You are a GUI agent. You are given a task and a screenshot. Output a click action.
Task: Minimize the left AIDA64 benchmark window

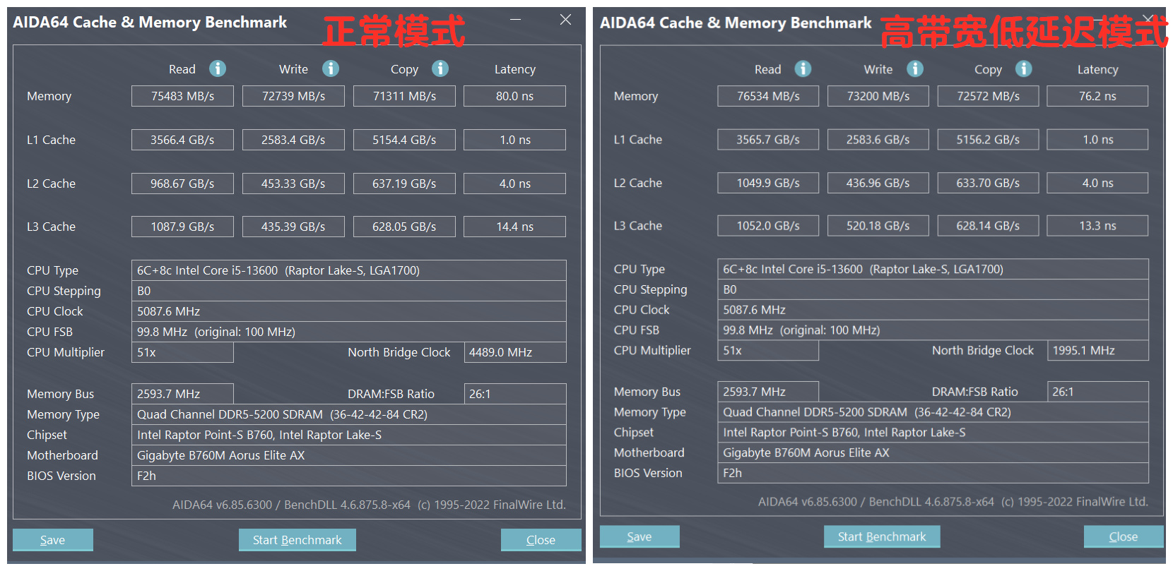tap(516, 20)
